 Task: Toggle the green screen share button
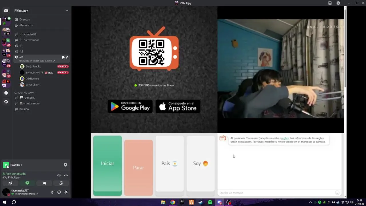pyautogui.click(x=27, y=183)
